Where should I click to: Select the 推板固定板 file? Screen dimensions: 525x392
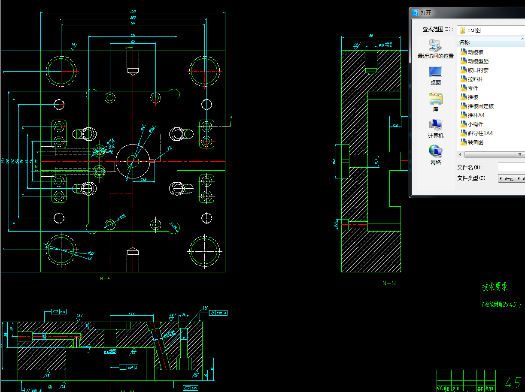[477, 106]
